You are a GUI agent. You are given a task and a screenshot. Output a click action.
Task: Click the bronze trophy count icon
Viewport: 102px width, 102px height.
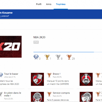pyautogui.click(x=69, y=57)
